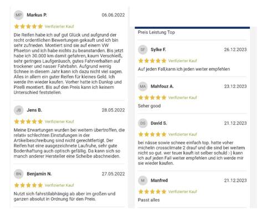Screen dimensions: 277x213
Task: Click the Seher good review text
Action: (x=149, y=106)
